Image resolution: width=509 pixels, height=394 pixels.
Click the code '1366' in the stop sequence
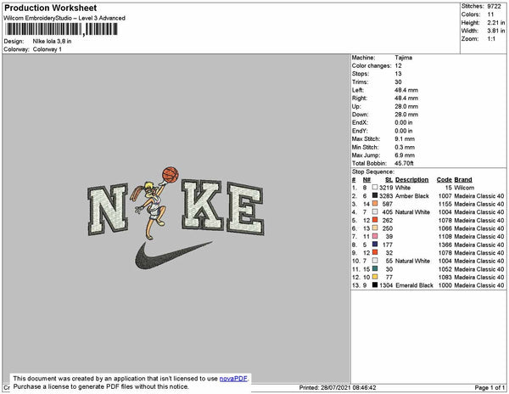[445, 245]
